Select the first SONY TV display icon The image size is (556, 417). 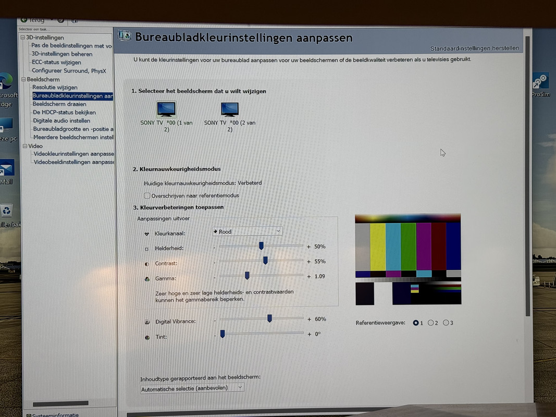pos(166,109)
